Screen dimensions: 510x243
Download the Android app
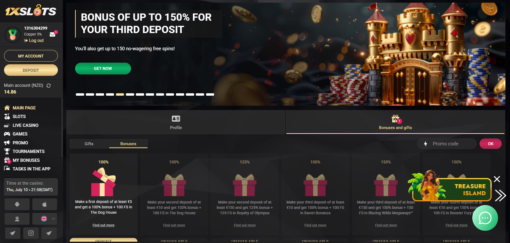(x=17, y=204)
